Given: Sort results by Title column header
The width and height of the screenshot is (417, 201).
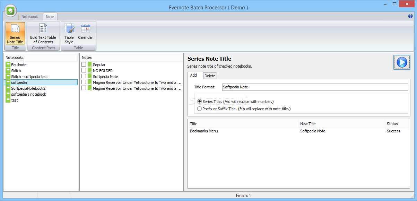Looking at the screenshot, I should coord(243,124).
